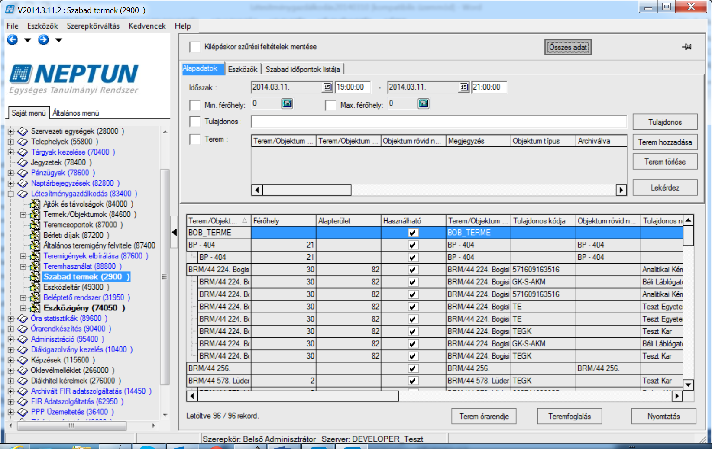This screenshot has width=712, height=449.
Task: Click the NEPTUN logo
Action: 74,78
